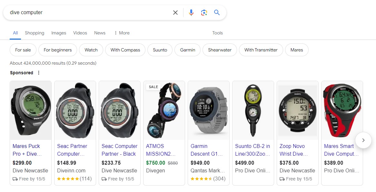Apply the With Compass filter chip

pos(125,50)
